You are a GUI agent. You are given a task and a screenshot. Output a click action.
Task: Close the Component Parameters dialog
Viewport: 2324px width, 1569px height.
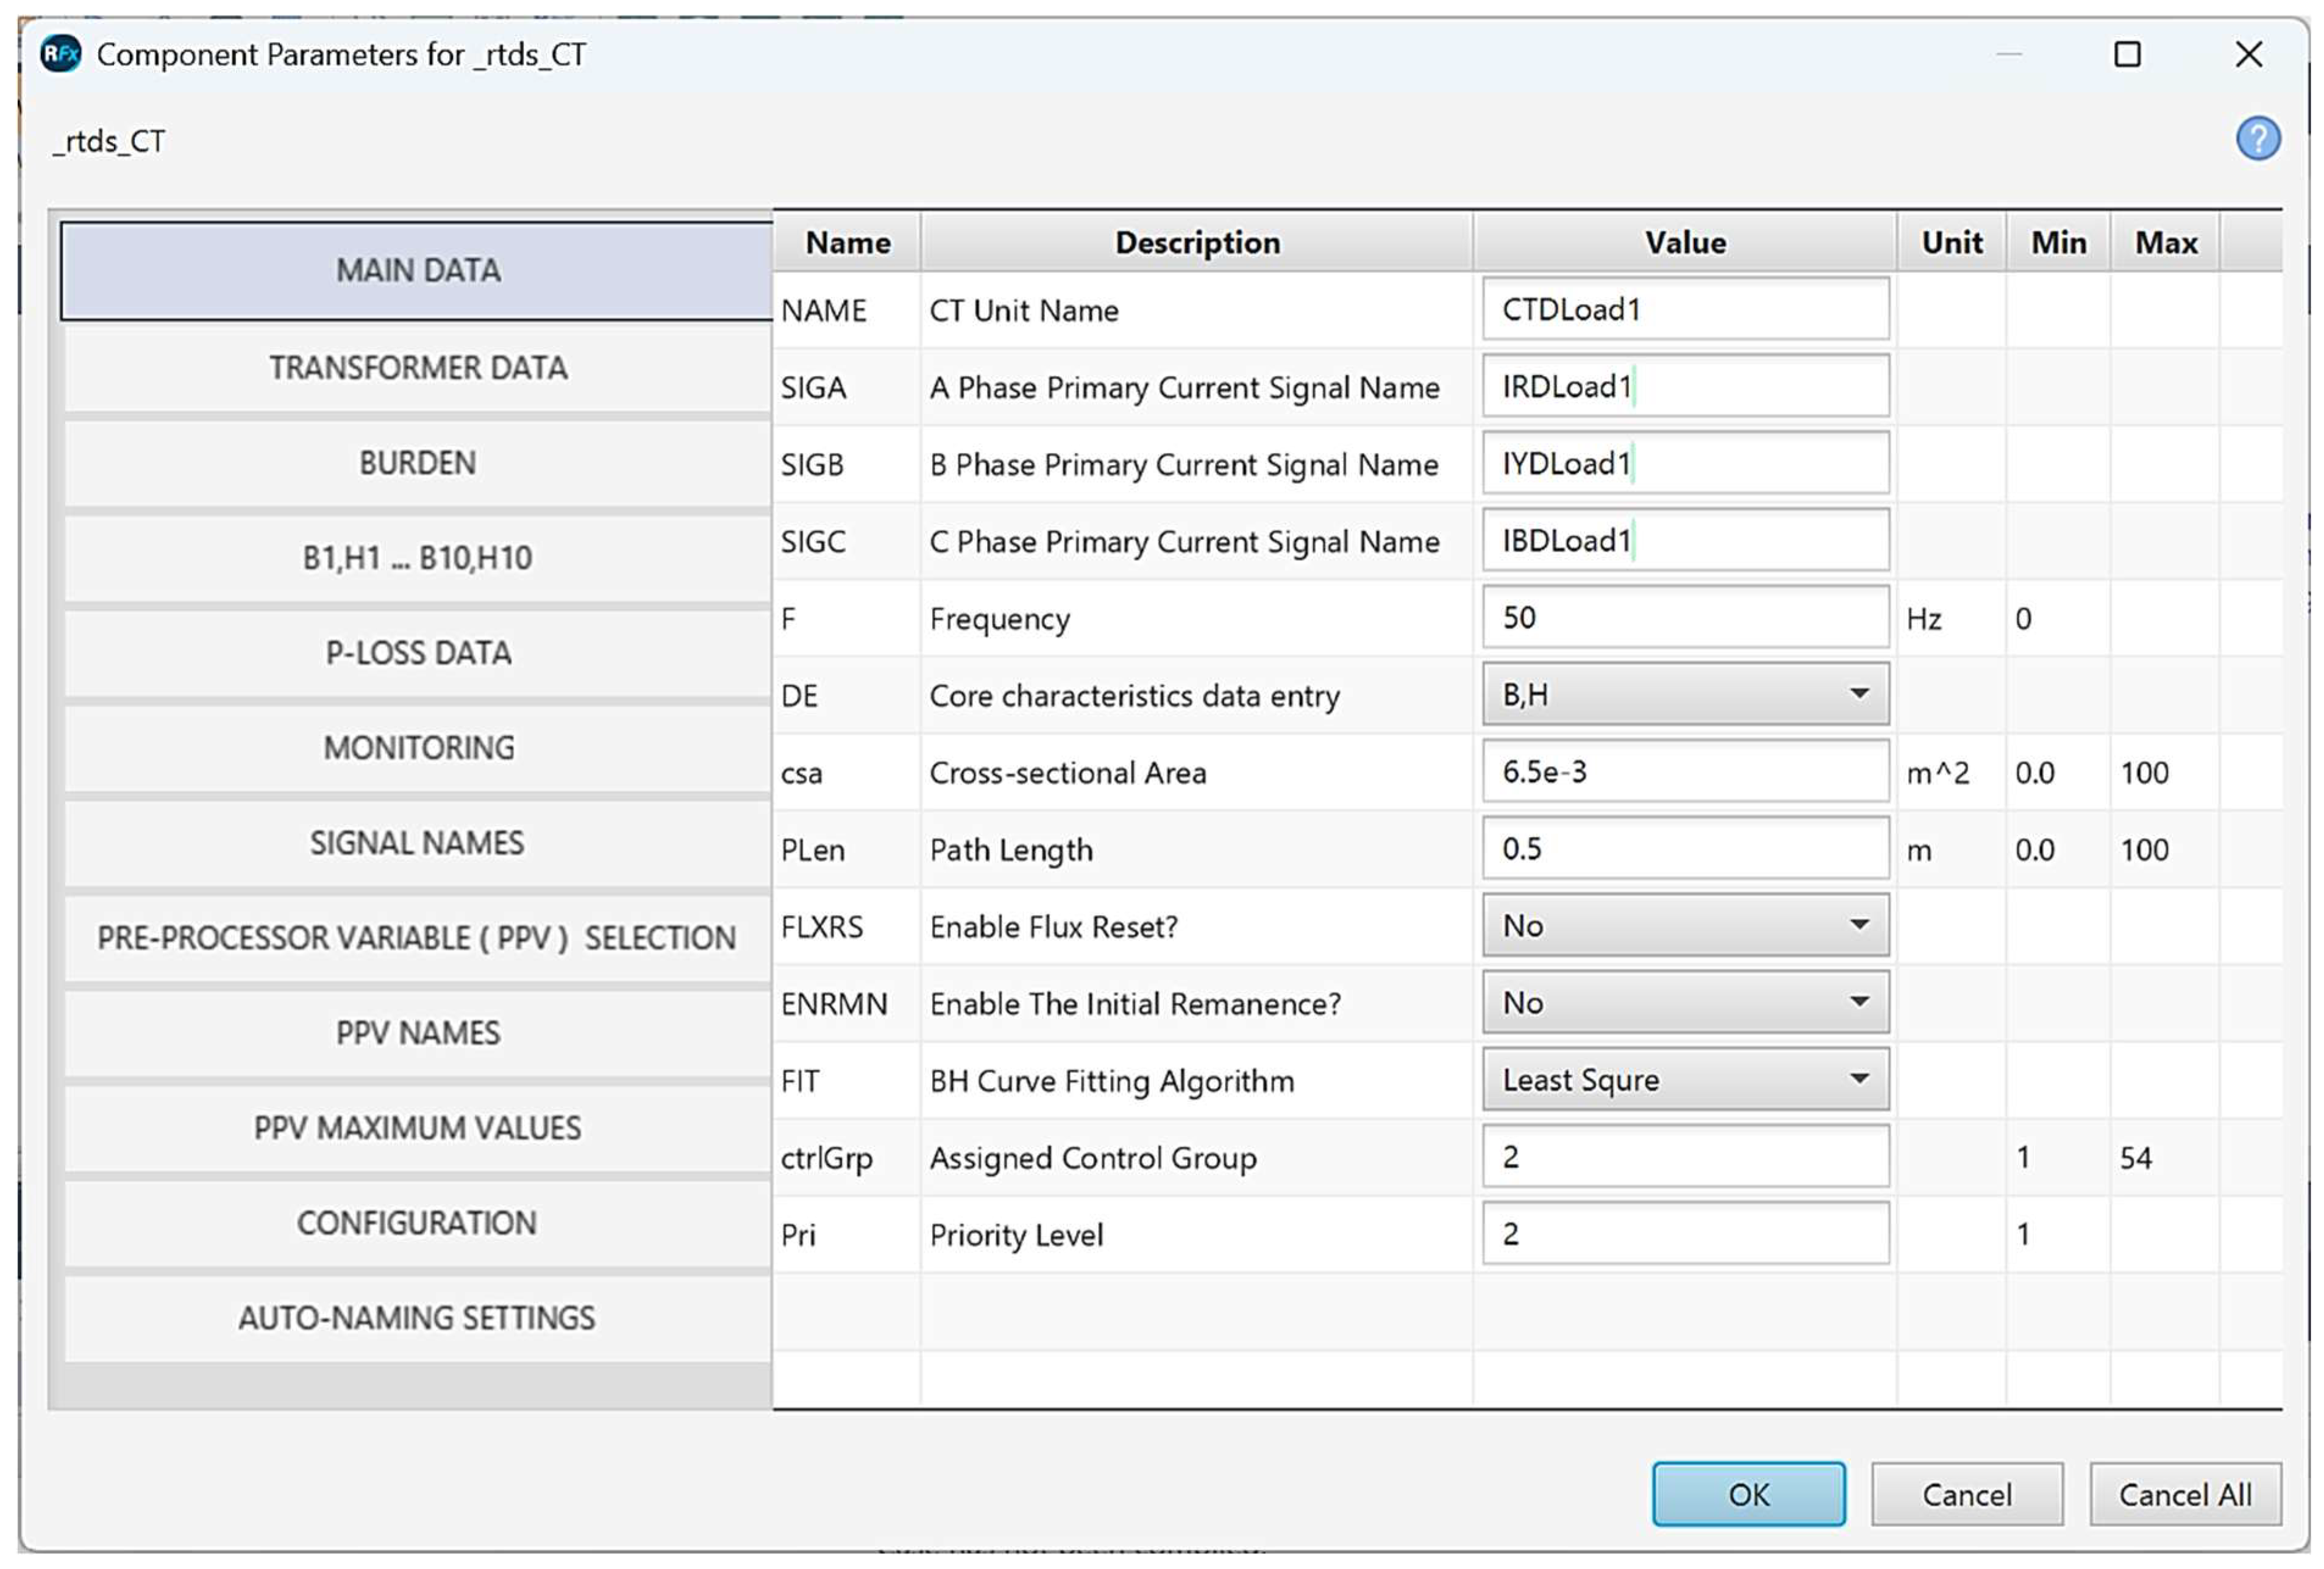coord(2248,54)
